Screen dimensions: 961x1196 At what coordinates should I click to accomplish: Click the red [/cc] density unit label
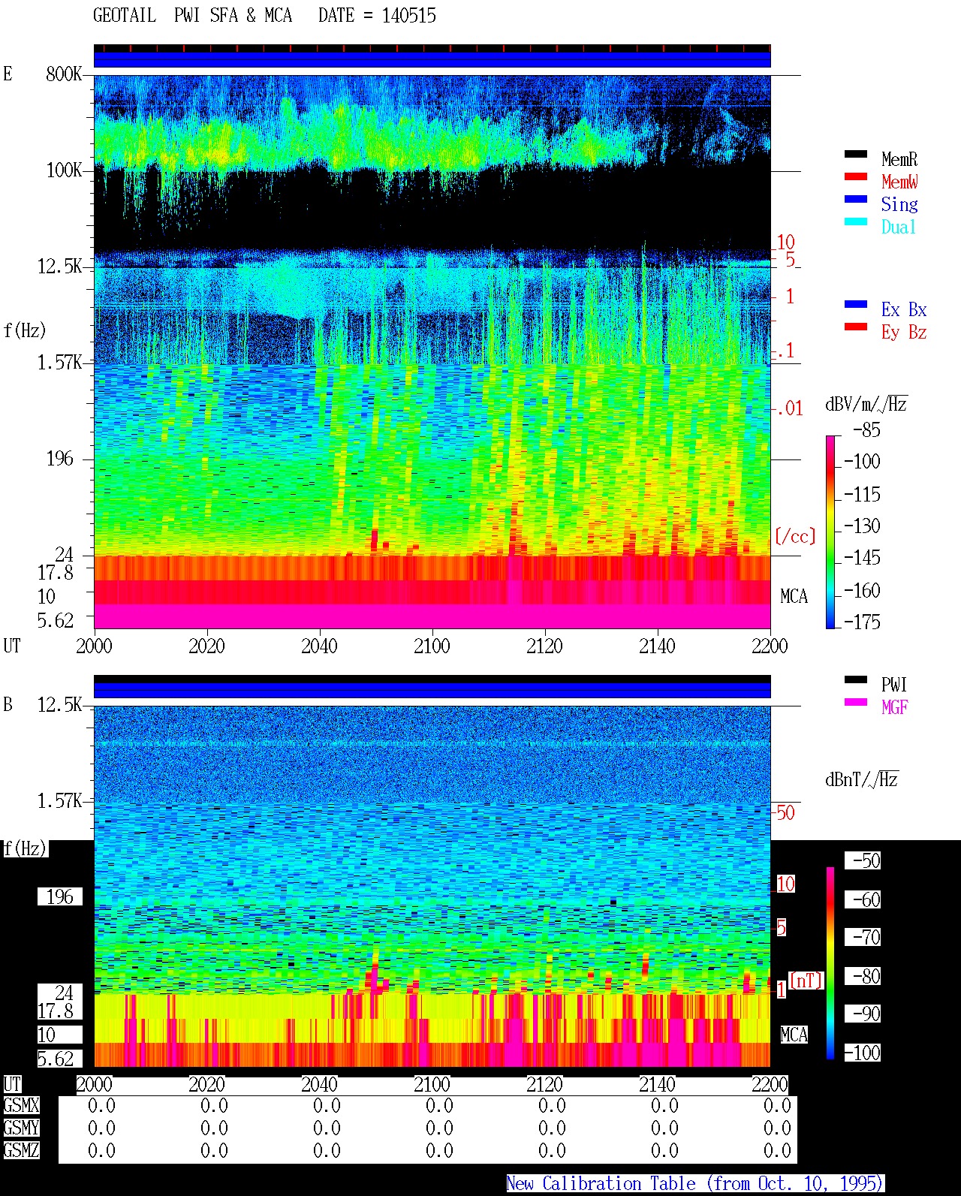pos(795,536)
